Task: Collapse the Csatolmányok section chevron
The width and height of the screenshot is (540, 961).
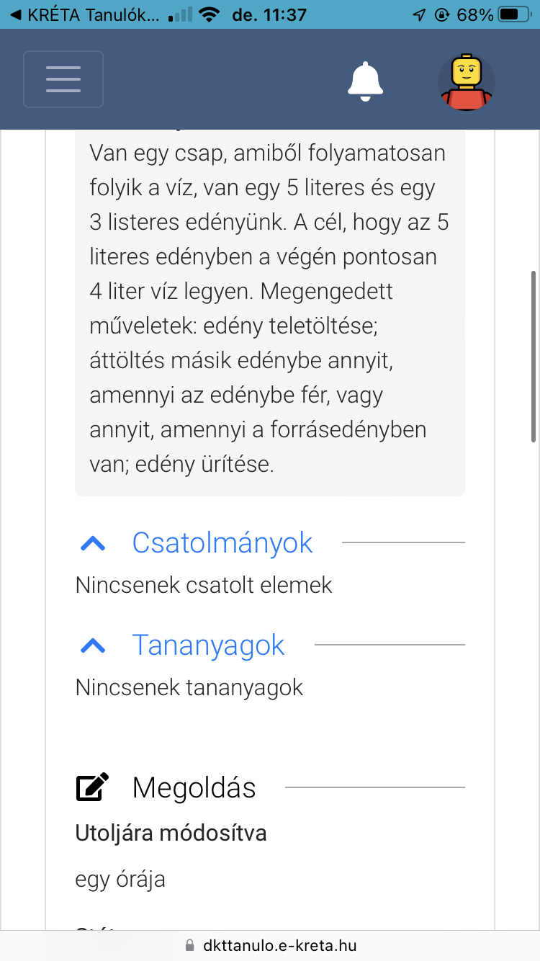Action: pos(93,544)
